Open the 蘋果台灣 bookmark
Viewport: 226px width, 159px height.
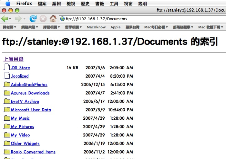click(x=132, y=27)
